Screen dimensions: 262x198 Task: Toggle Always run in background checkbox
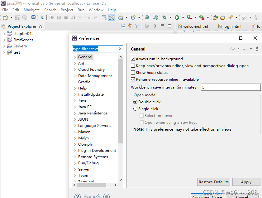click(133, 59)
